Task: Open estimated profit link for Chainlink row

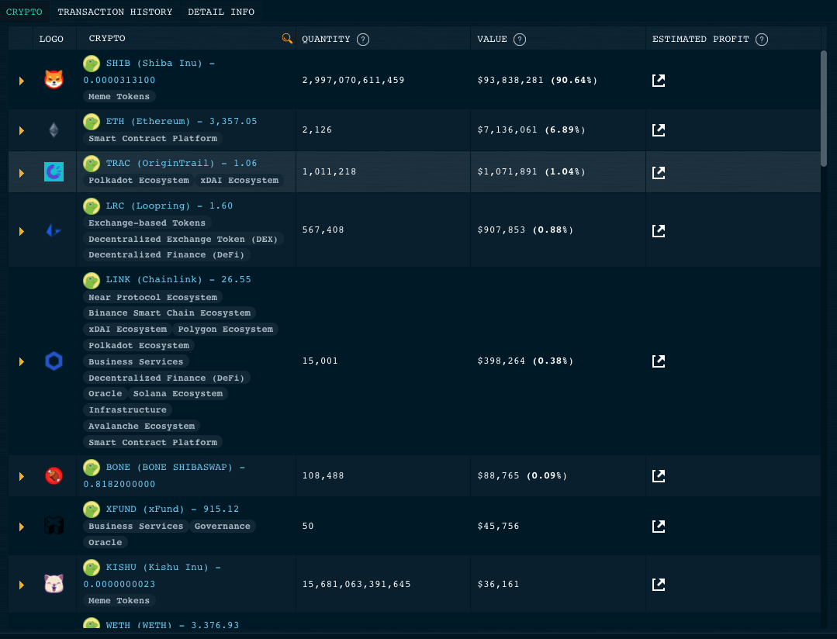Action: [659, 361]
